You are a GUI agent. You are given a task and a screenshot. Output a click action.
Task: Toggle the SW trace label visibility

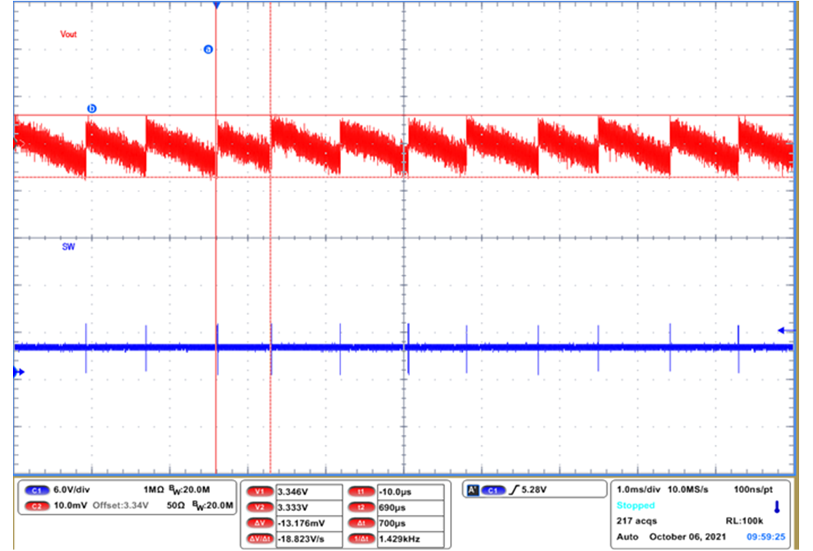(70, 246)
